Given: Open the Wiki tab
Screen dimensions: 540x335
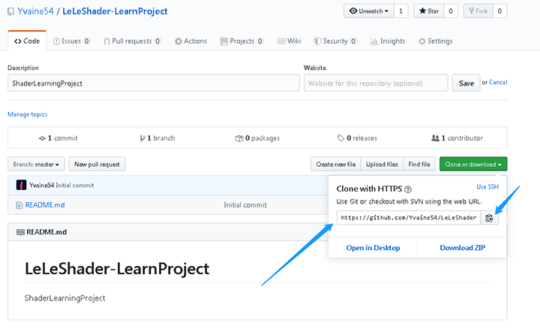Looking at the screenshot, I should click(x=289, y=41).
